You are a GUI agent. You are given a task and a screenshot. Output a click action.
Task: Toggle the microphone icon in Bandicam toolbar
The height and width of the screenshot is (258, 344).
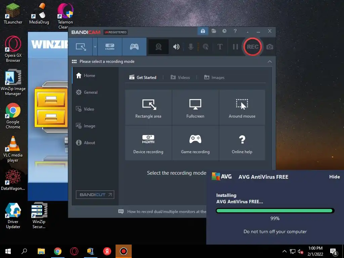coord(191,47)
